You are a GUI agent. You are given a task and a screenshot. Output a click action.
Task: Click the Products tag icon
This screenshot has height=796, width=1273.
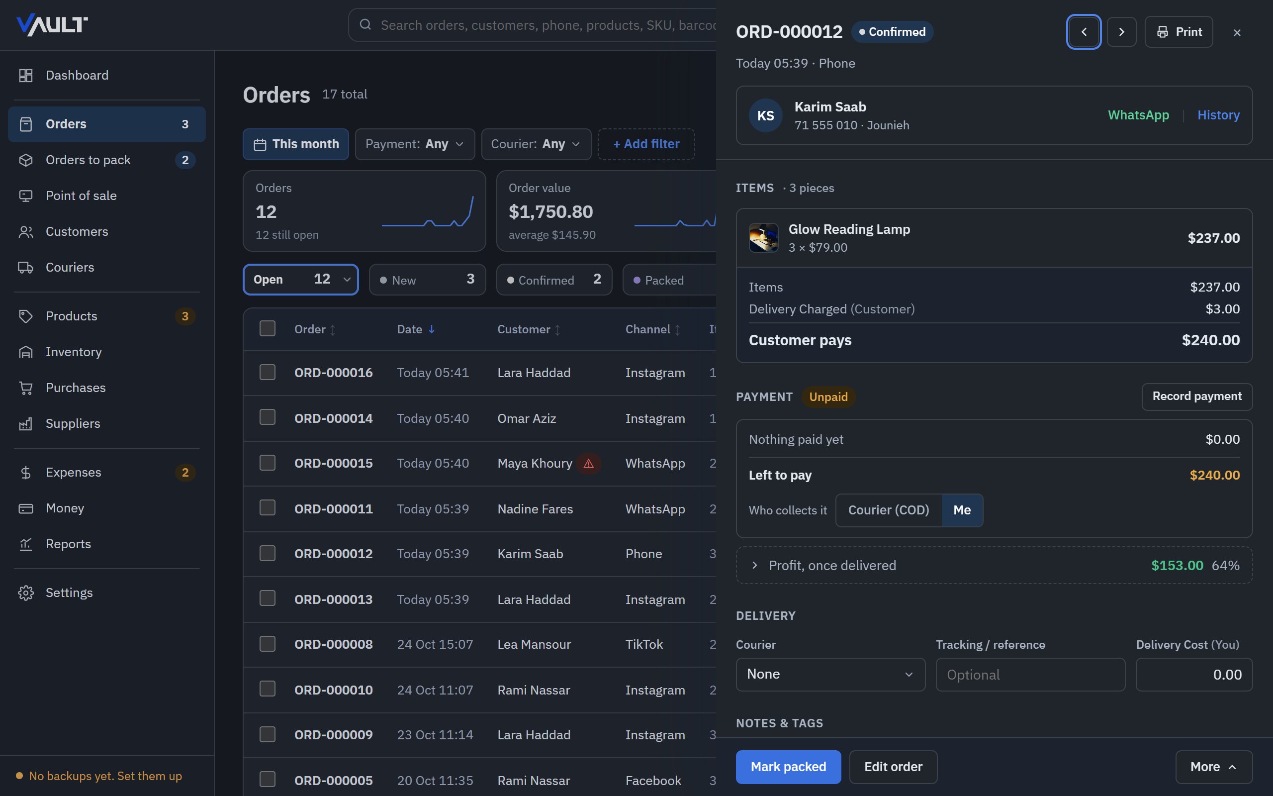[26, 316]
